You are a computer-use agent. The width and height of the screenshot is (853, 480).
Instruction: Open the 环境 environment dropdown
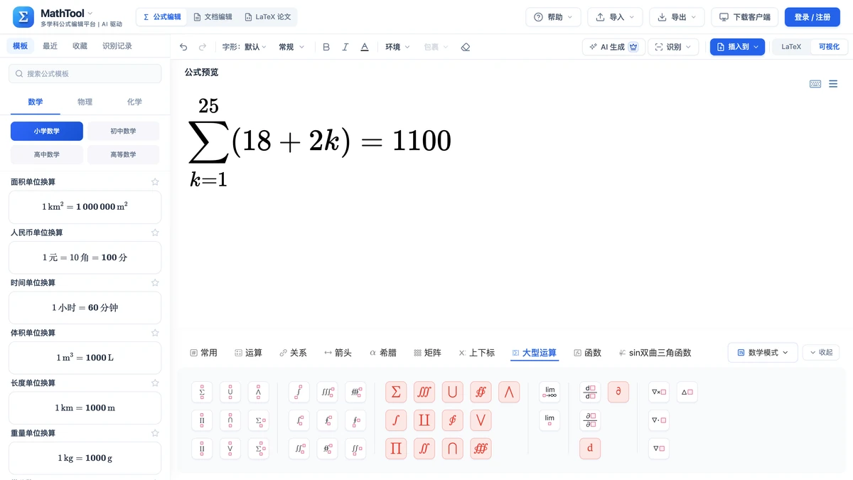398,47
